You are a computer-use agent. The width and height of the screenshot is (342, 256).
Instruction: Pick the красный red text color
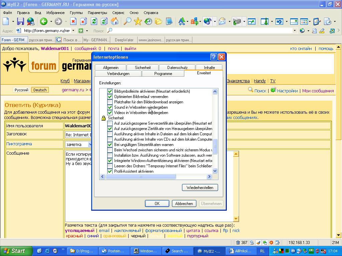coord(74,236)
